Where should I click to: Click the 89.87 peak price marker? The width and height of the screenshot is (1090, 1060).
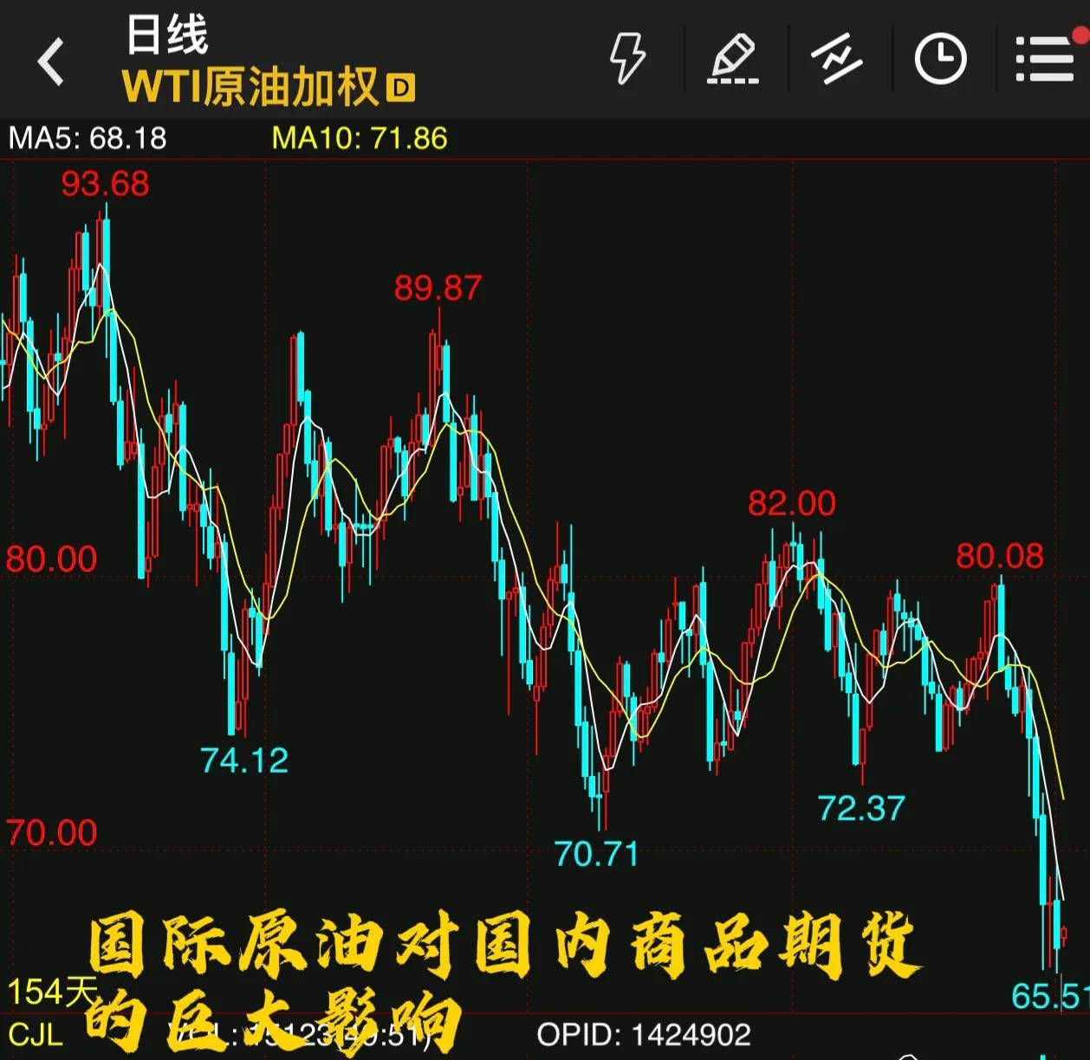click(438, 288)
